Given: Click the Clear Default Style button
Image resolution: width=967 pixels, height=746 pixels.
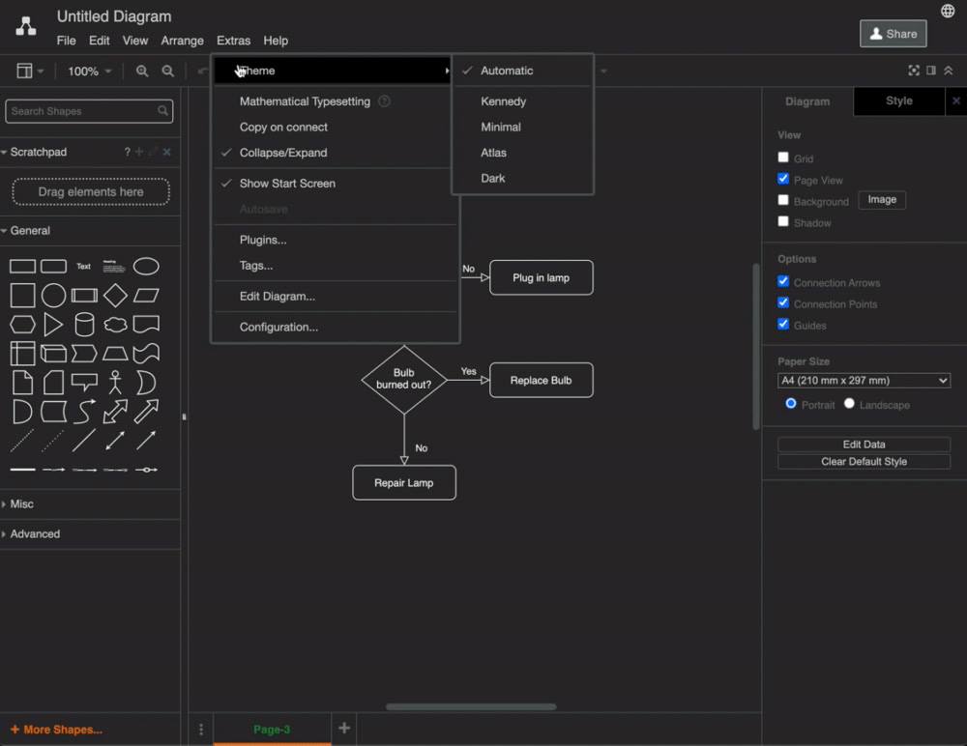Looking at the screenshot, I should point(864,462).
